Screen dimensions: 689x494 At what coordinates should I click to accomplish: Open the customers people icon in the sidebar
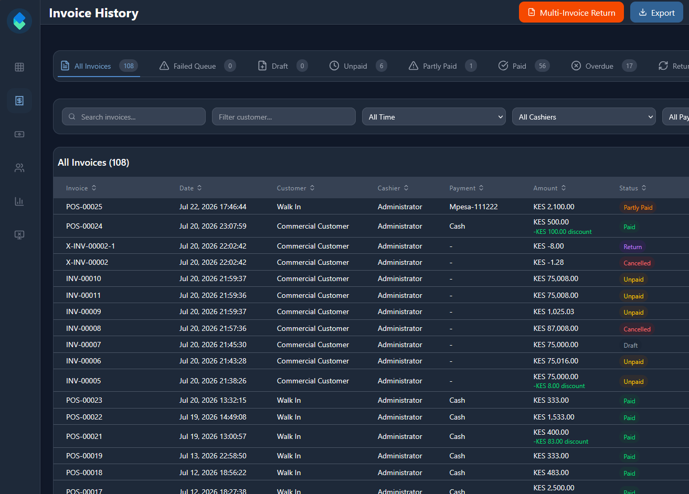coord(19,168)
